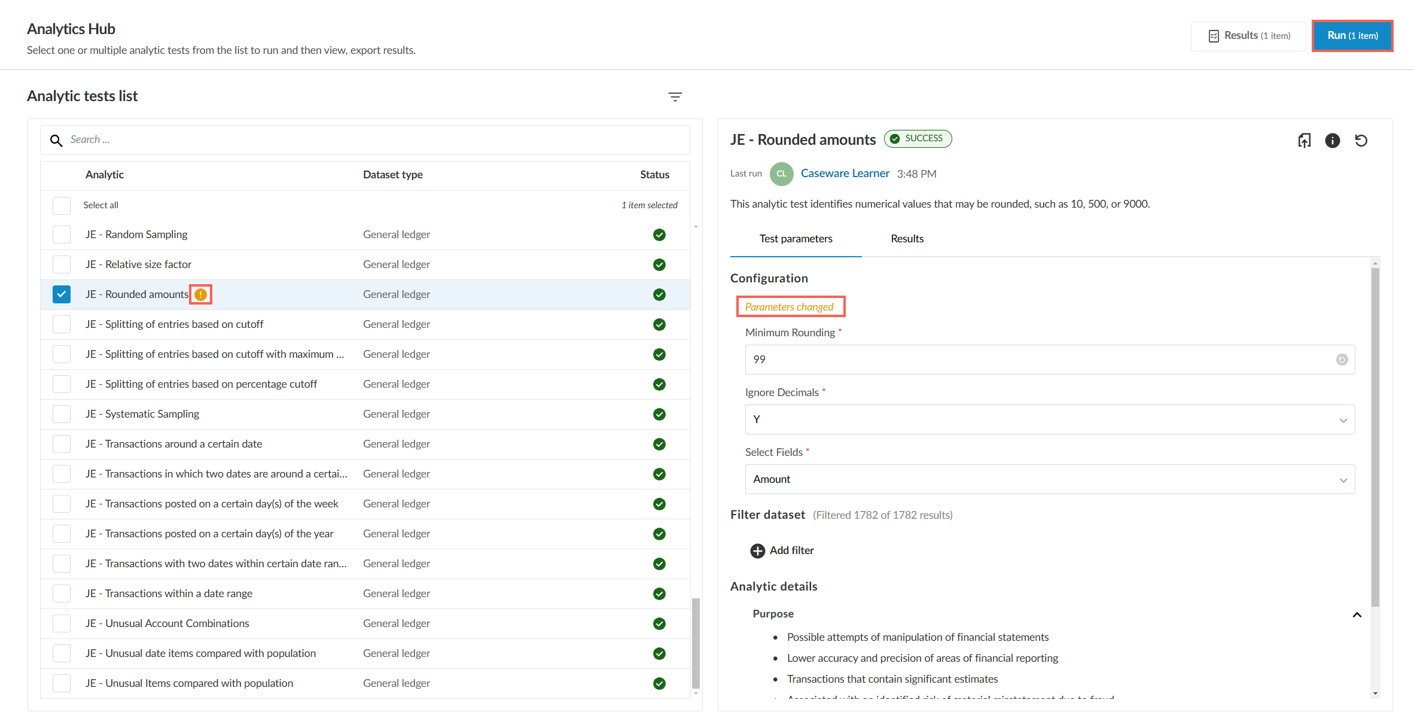Click the search magnifier icon
Screen dimensions: 1414x715
[56, 140]
